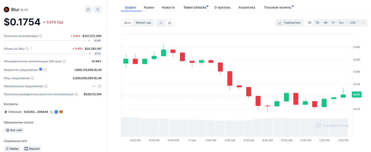Toggle chart to Market cap

(143, 23)
